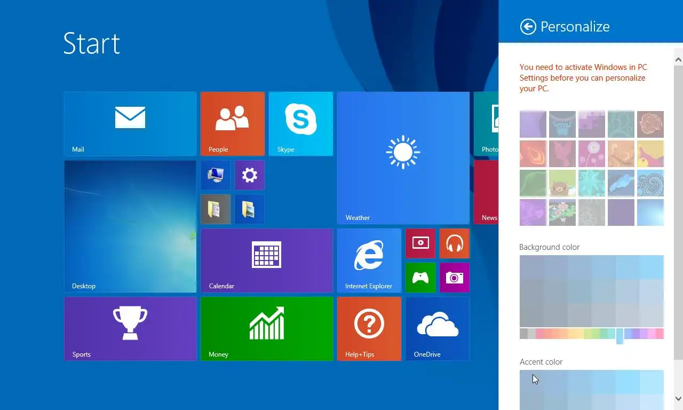This screenshot has width=683, height=410.
Task: Click the 'Start' heading text
Action: click(x=91, y=43)
